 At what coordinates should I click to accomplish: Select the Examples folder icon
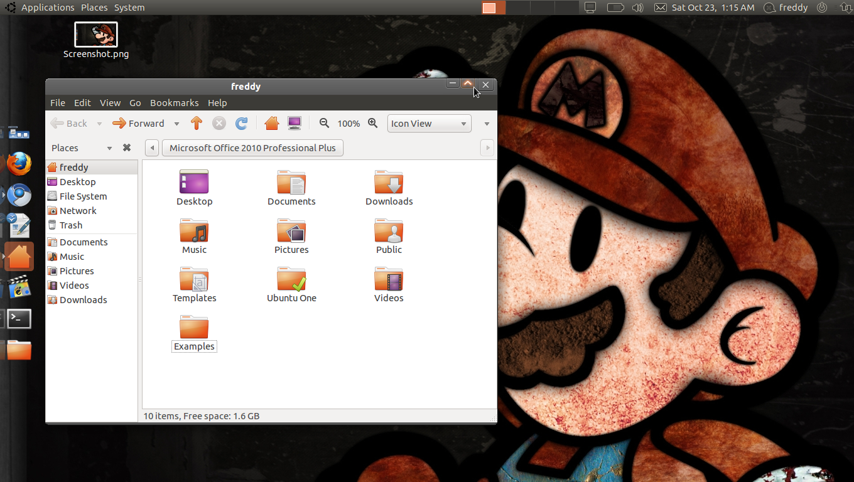[194, 327]
